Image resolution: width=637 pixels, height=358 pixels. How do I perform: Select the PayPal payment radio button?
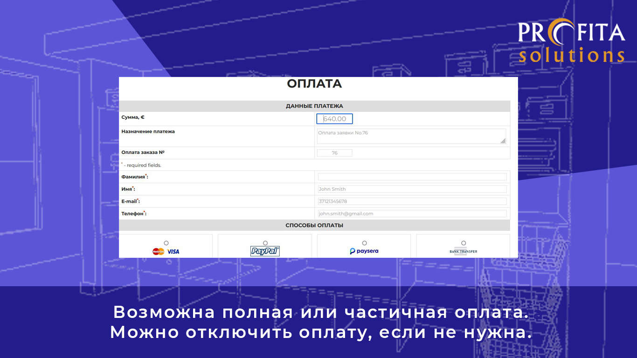(265, 243)
